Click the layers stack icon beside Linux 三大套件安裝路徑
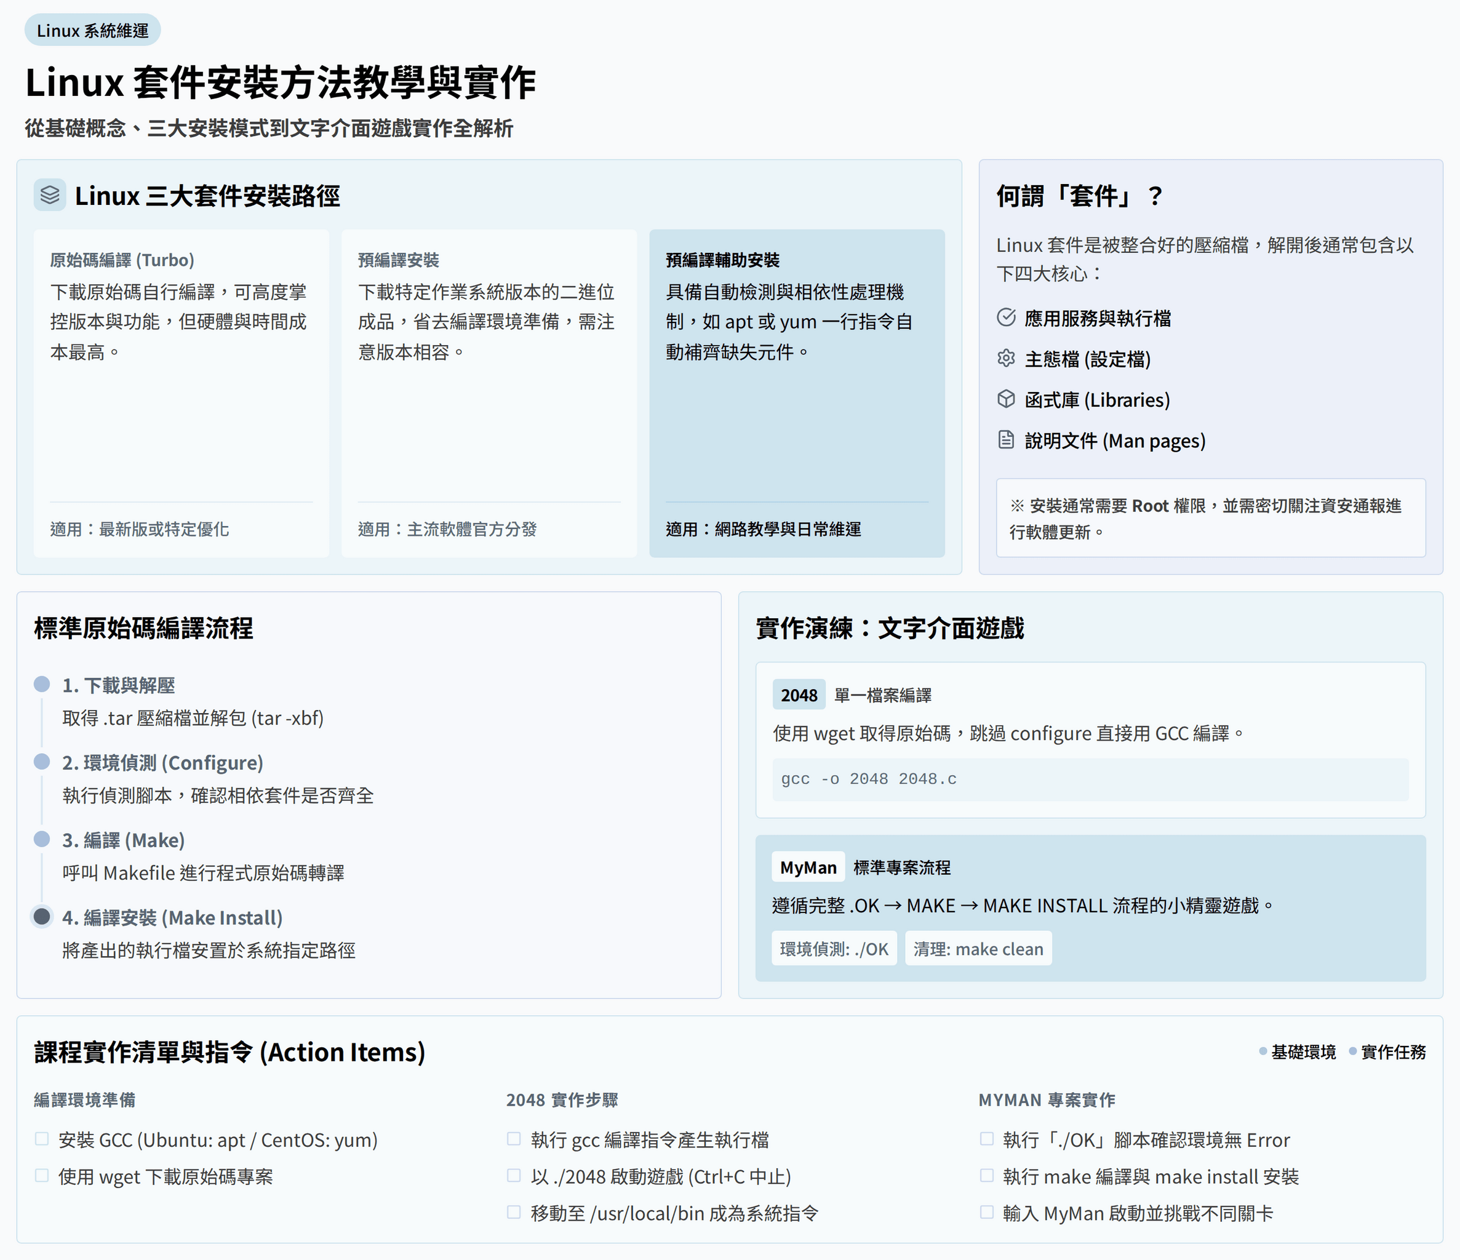The image size is (1460, 1260). 49,195
